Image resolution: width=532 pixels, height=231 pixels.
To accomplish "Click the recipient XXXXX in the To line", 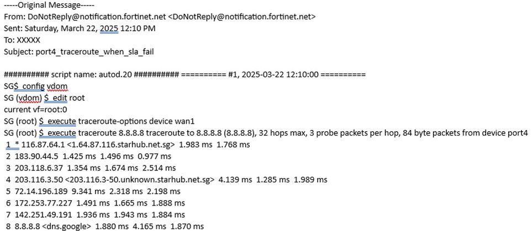I will click(x=28, y=40).
